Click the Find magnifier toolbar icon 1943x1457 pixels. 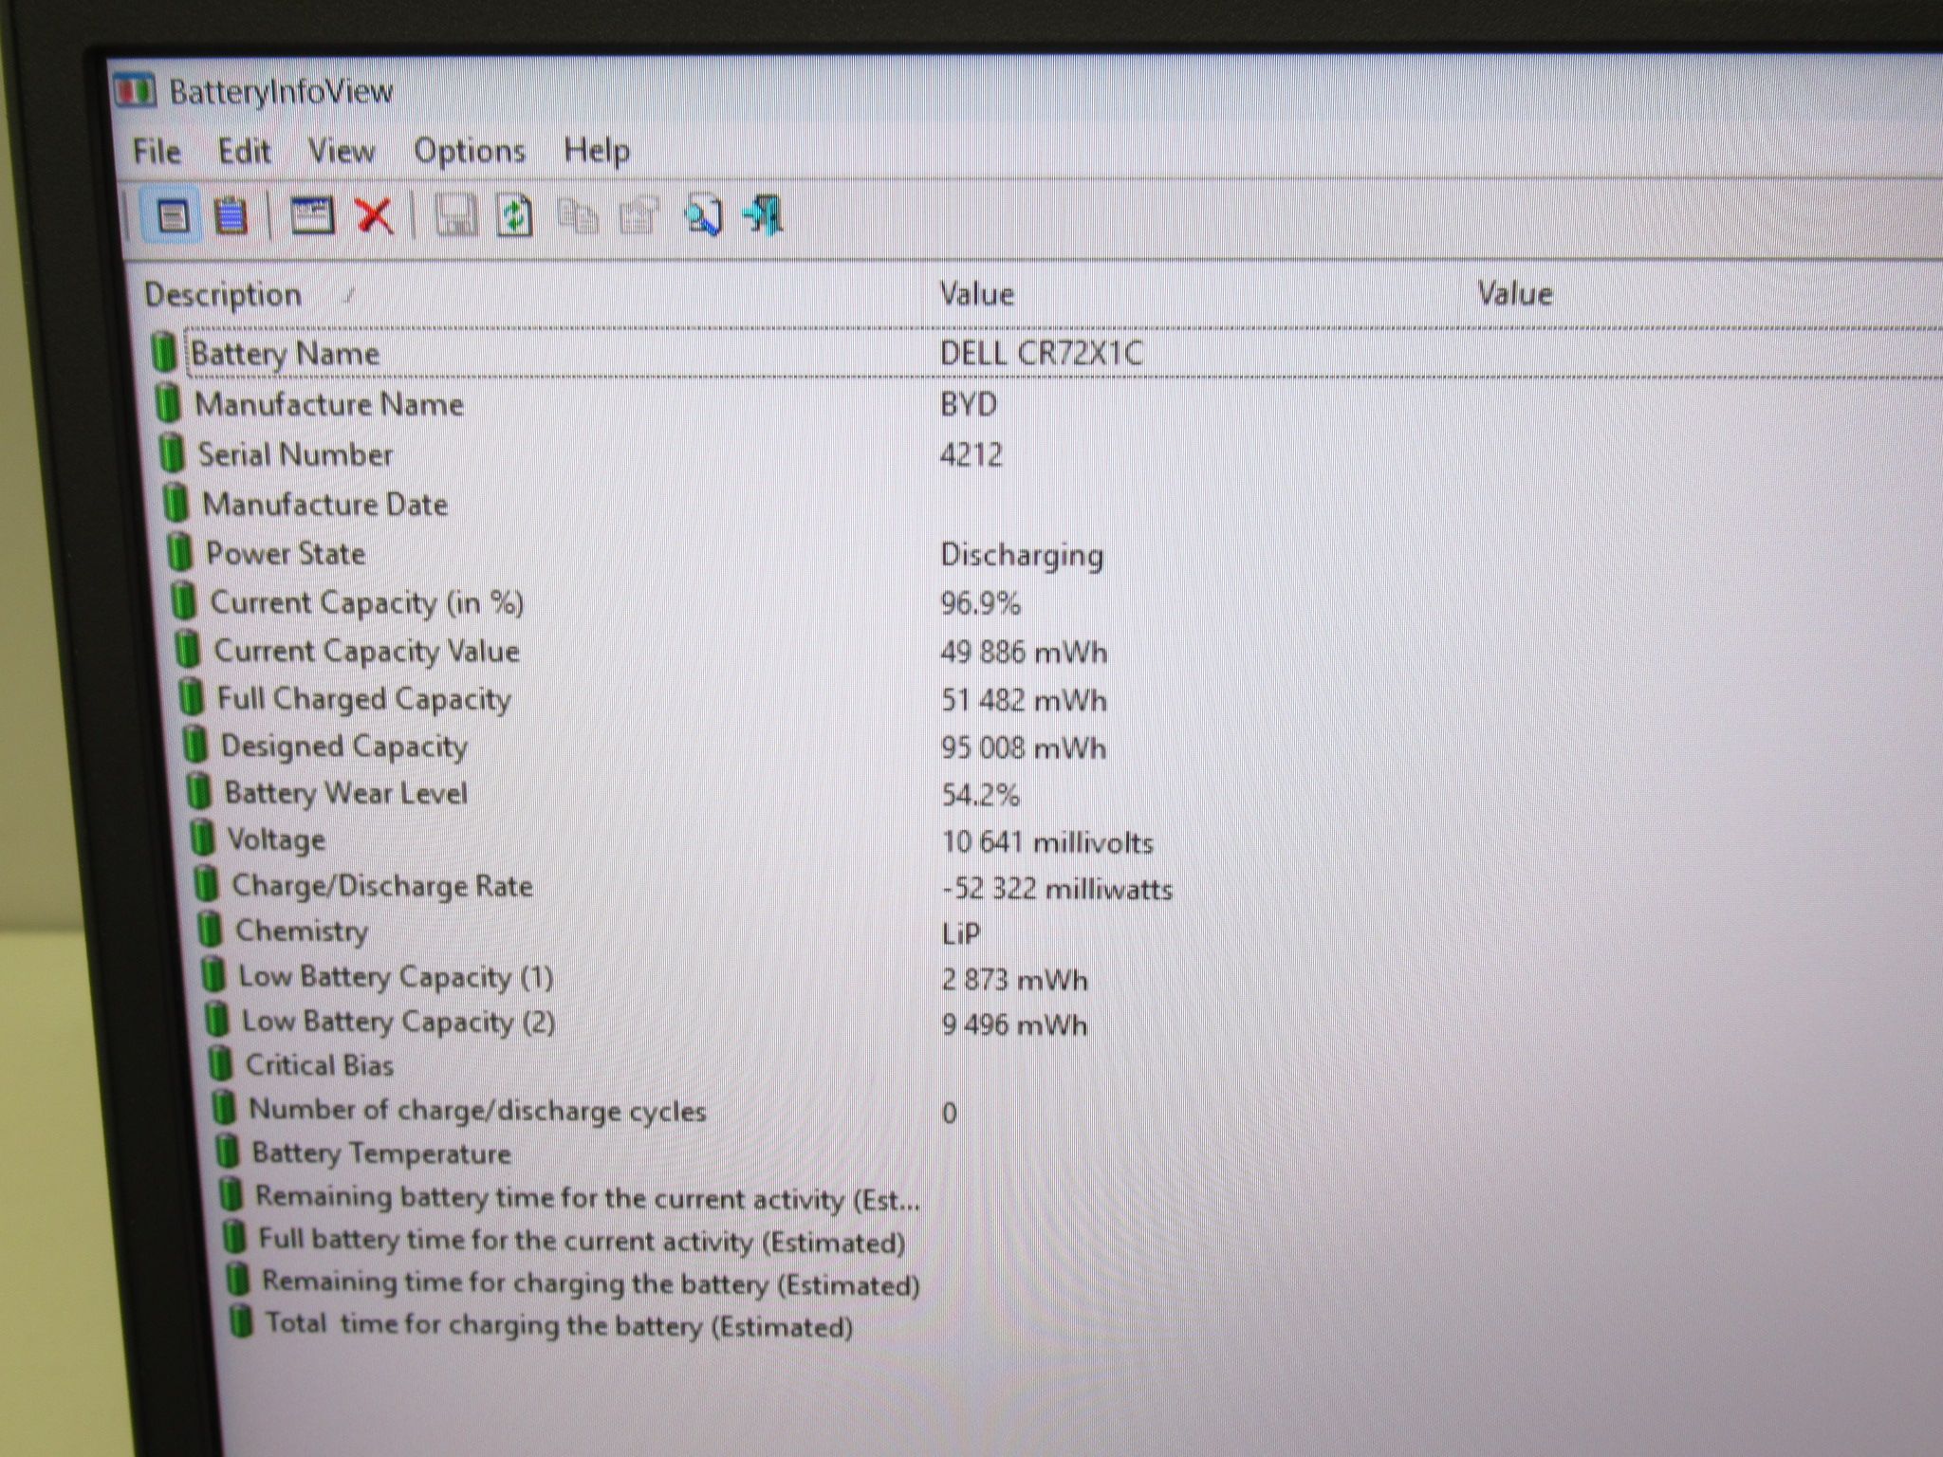point(703,216)
